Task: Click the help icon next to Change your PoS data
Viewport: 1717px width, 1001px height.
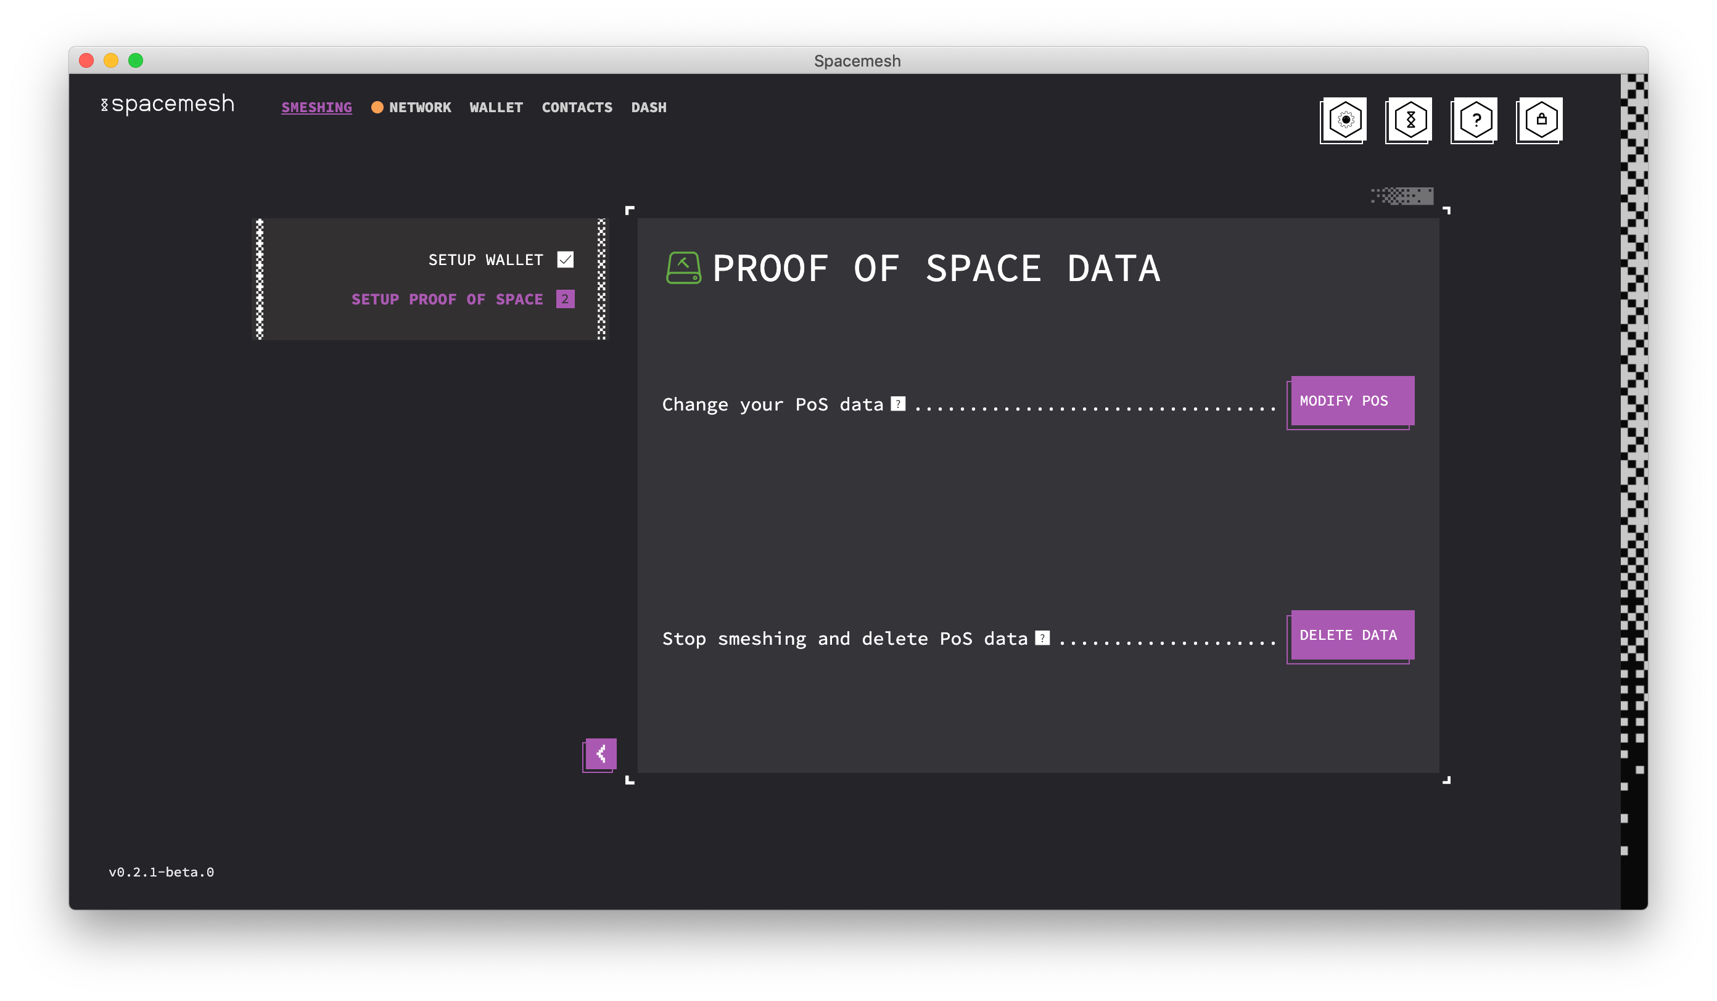Action: click(x=899, y=404)
